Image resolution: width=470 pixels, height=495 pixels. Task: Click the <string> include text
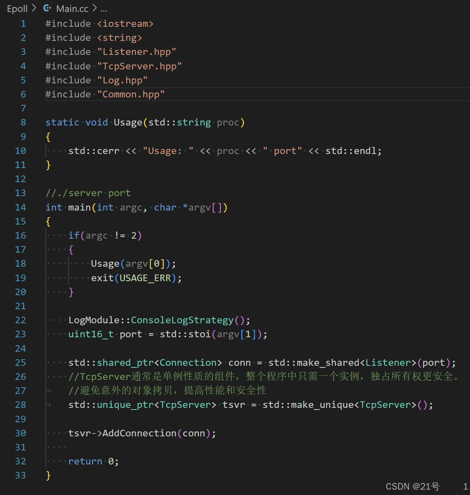point(120,38)
